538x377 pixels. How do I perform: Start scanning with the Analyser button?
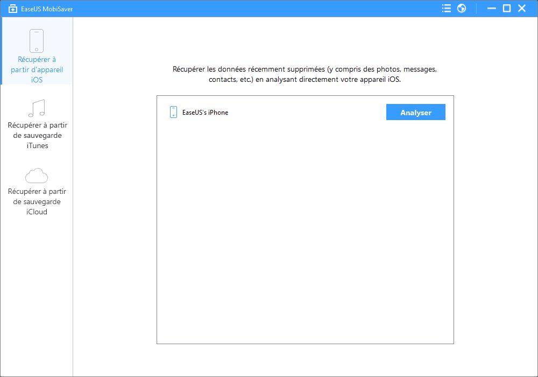click(415, 112)
